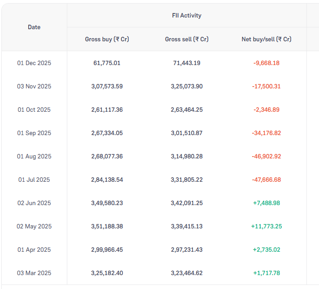
Task: Click net buy value +1,717.78
Action: point(266,273)
